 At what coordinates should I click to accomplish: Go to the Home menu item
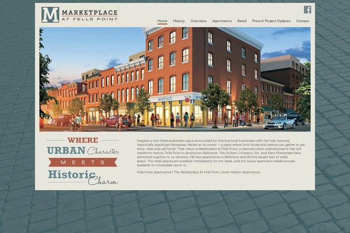coord(162,21)
